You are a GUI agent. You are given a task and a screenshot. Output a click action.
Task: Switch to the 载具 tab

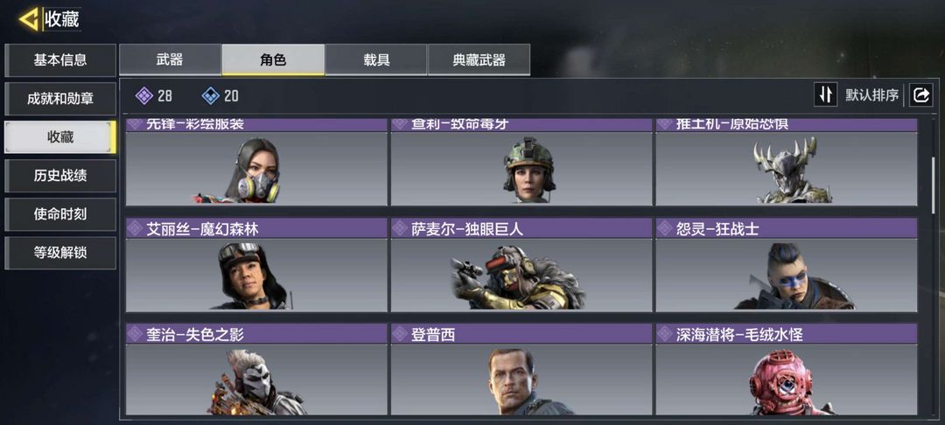pos(376,59)
